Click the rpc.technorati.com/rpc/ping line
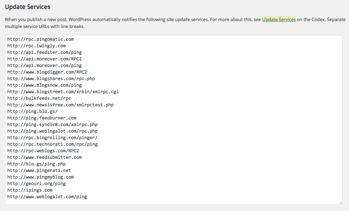349x211 pixels. tap(53, 144)
